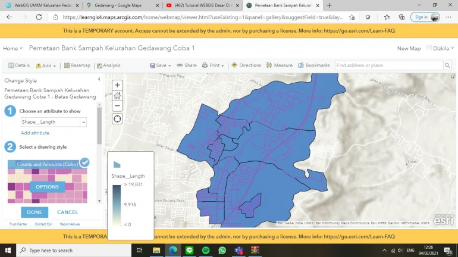Screen dimensions: 458x257
Task: Click the Find my location button
Action: (117, 119)
